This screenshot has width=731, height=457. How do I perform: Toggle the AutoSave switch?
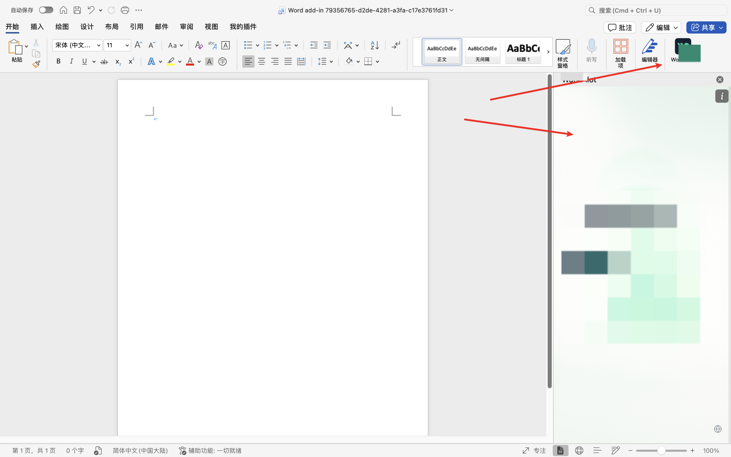tap(46, 10)
